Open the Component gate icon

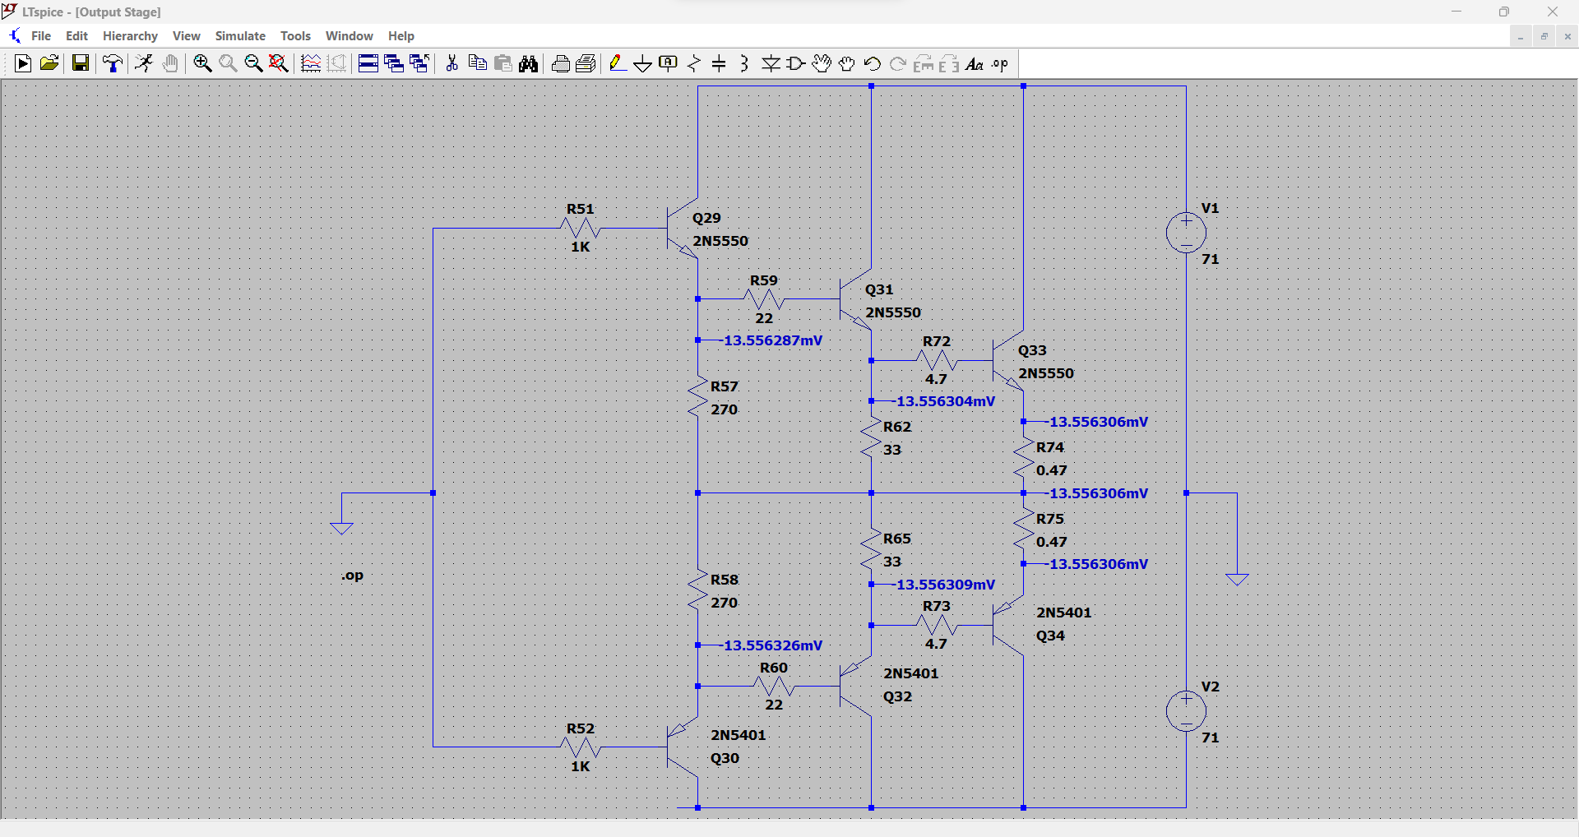(796, 64)
